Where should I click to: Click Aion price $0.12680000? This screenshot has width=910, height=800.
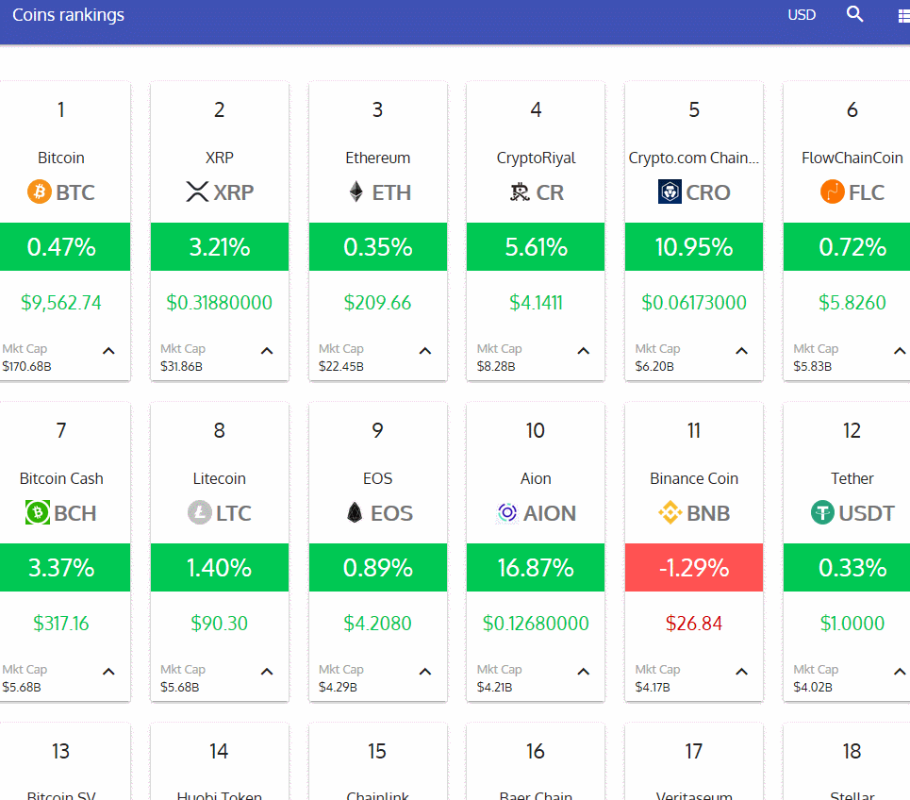point(536,624)
